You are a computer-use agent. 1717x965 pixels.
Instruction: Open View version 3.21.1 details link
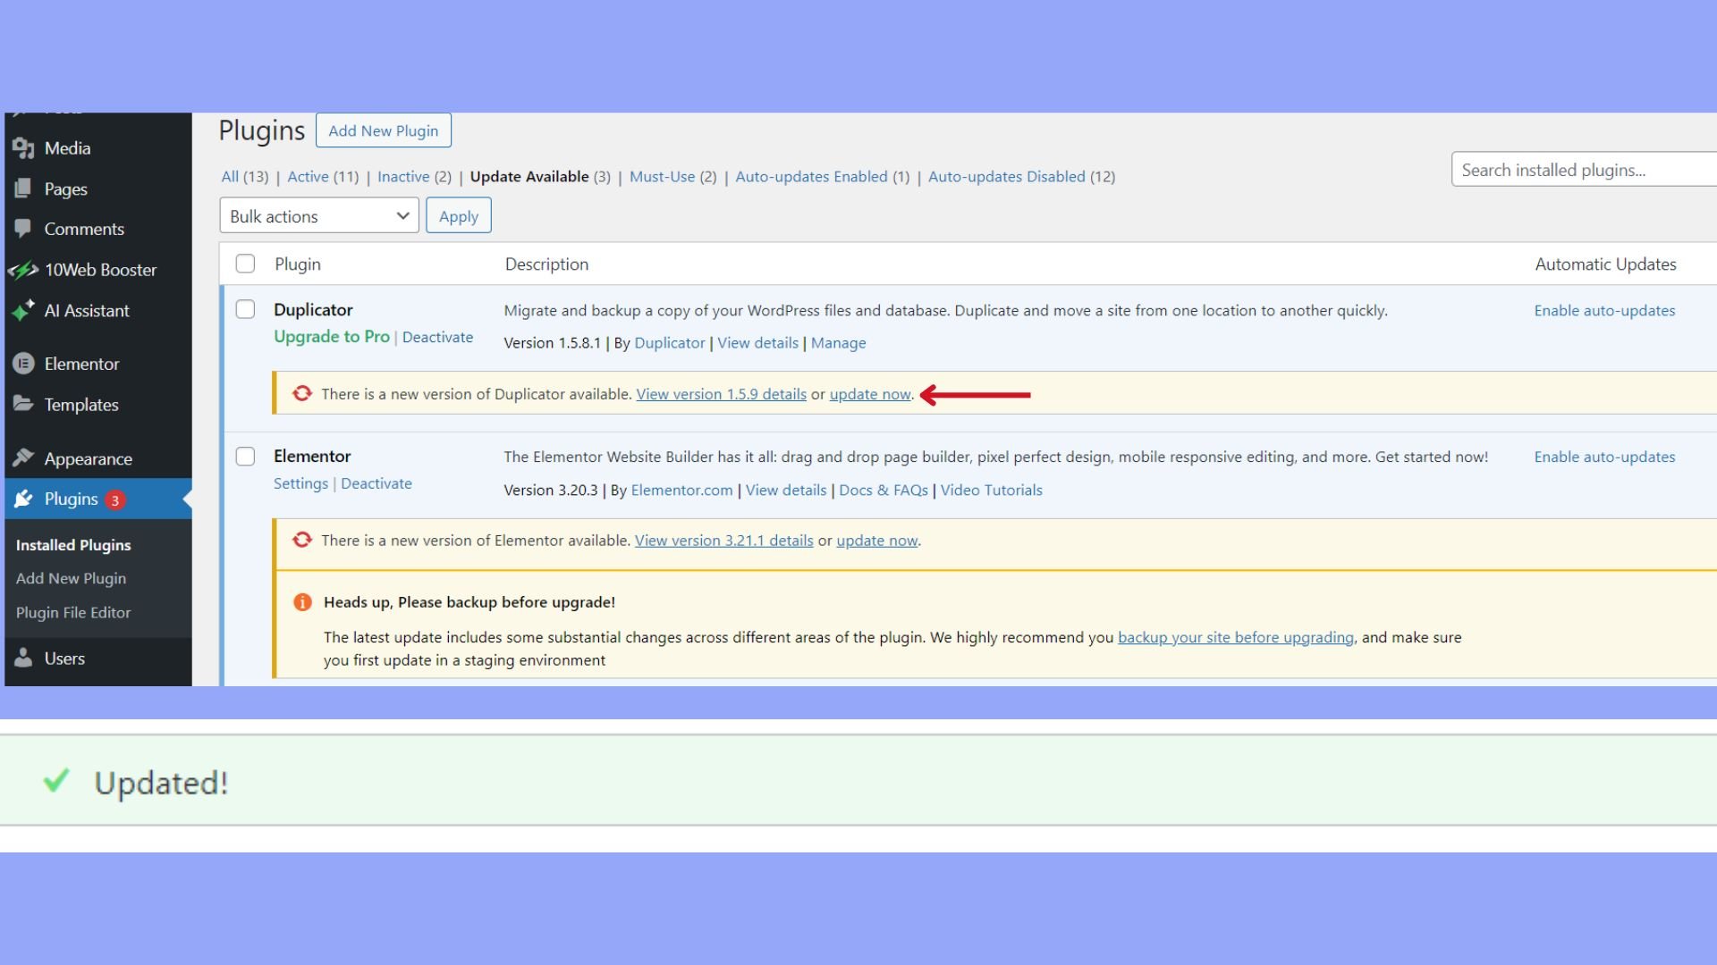[x=724, y=540]
